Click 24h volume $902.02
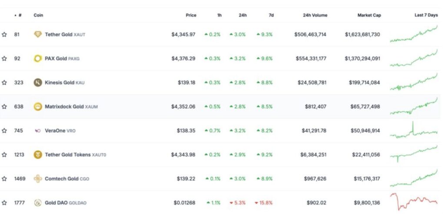The width and height of the screenshot is (445, 214). coord(316,203)
